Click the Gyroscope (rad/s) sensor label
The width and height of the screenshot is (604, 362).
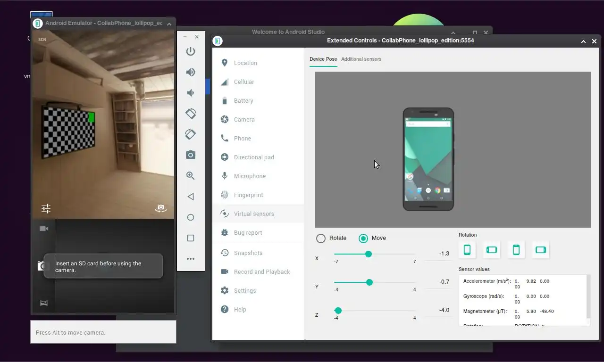click(484, 296)
